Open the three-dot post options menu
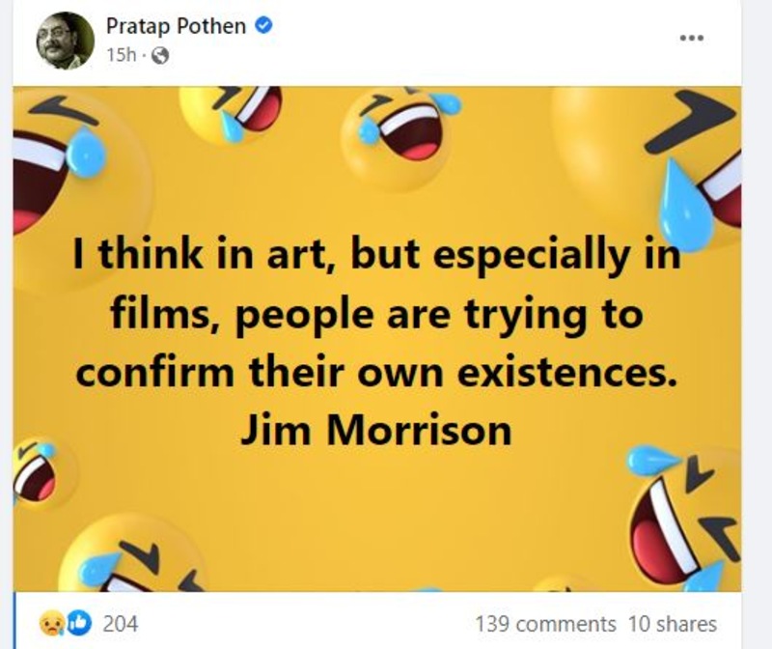This screenshot has width=772, height=649. [x=691, y=38]
